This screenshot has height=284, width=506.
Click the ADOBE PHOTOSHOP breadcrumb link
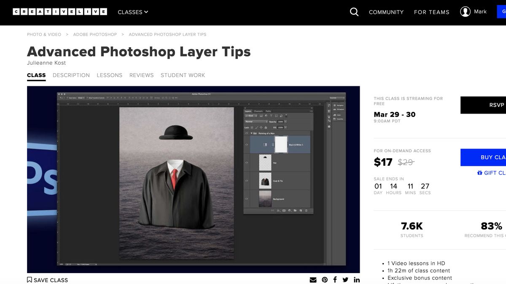tap(95, 34)
